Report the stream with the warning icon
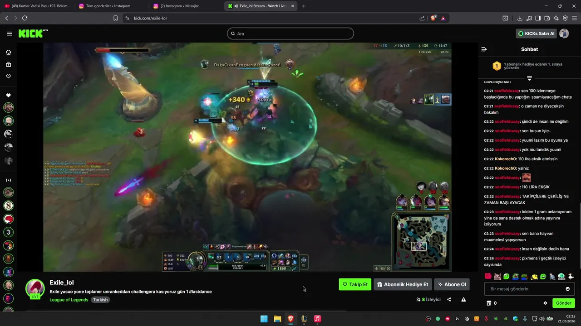This screenshot has width=581, height=326. pyautogui.click(x=463, y=299)
